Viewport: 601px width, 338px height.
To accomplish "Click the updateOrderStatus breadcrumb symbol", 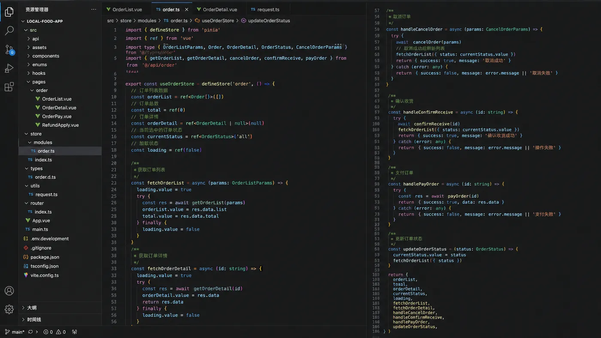I will click(x=266, y=21).
